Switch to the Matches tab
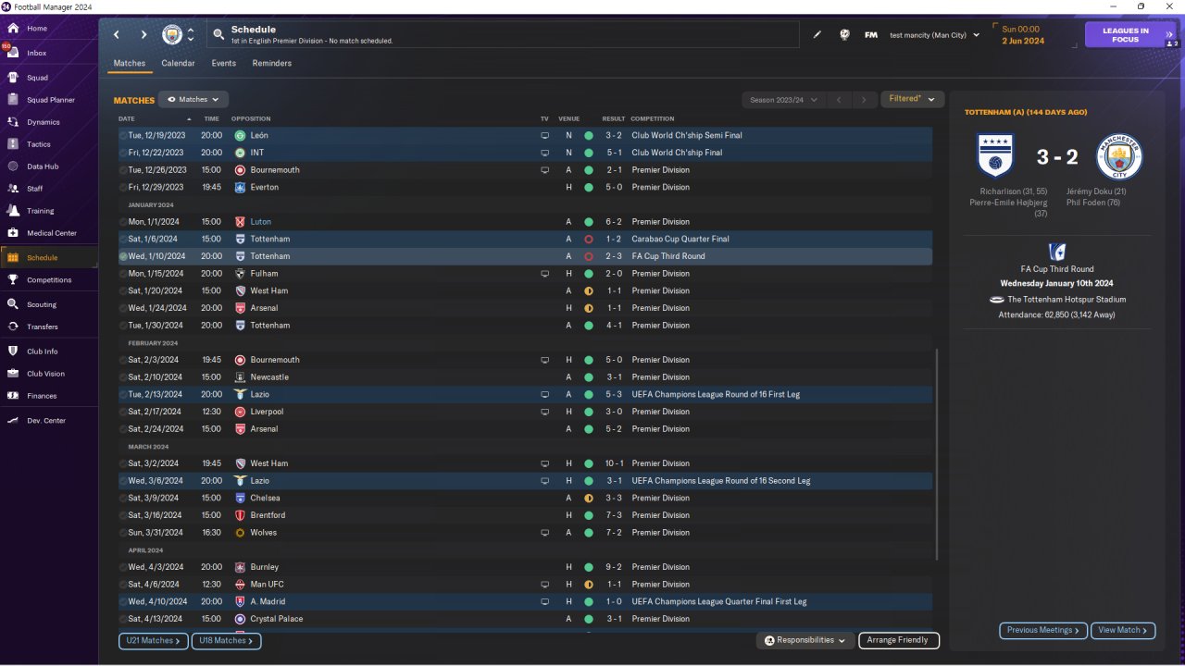The width and height of the screenshot is (1185, 666). pos(130,64)
